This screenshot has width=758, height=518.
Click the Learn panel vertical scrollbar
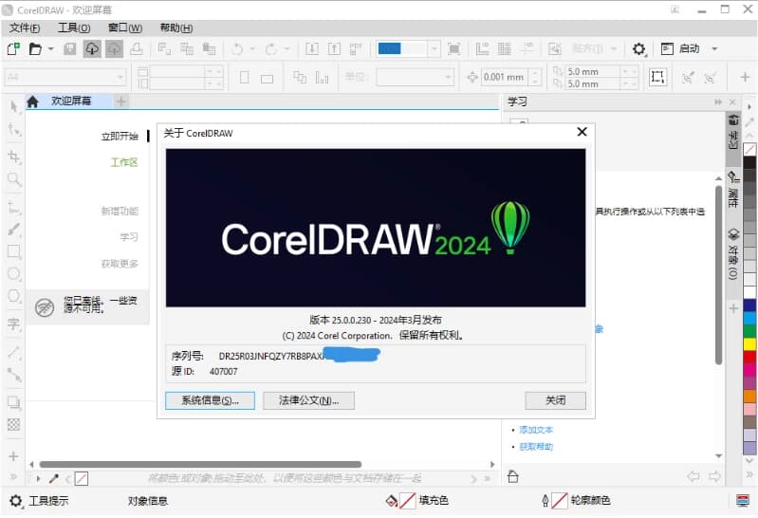pyautogui.click(x=718, y=275)
